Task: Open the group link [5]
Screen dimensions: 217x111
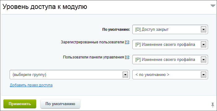Action: (x=127, y=42)
